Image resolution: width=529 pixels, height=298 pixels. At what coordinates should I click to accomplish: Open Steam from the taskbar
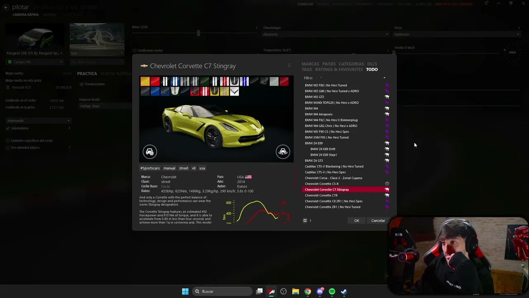344,291
